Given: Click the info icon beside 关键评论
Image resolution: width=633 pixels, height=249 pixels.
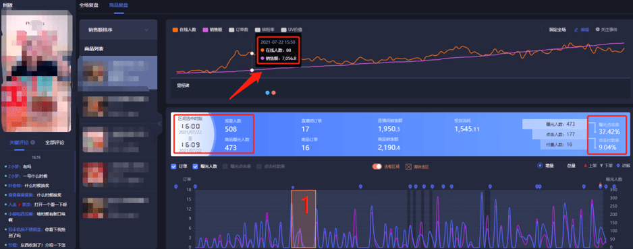Looking at the screenshot, I should pyautogui.click(x=32, y=142).
